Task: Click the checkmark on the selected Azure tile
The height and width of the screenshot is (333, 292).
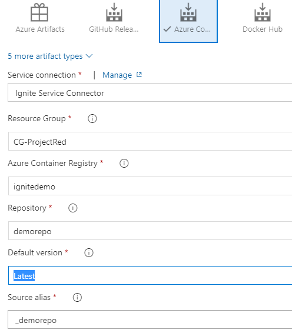Action: click(167, 29)
